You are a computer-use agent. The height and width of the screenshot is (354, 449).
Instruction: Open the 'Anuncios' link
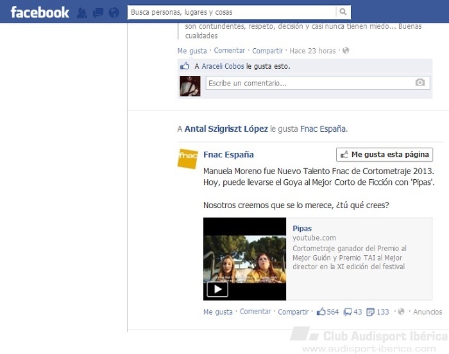point(428,312)
